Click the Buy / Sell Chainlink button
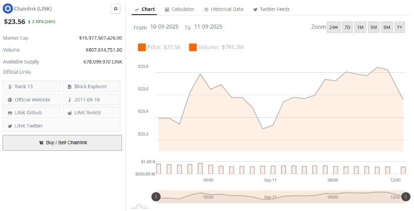414x211 pixels. 62,143
